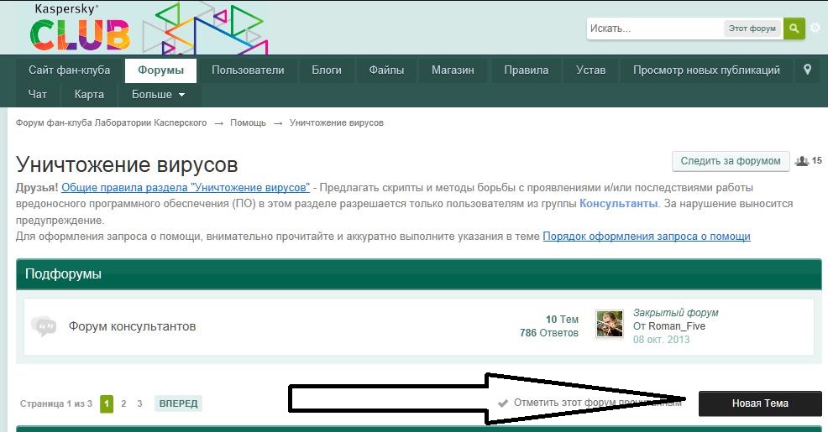The image size is (828, 432).
Task: Open the Правила page
Action: point(526,70)
